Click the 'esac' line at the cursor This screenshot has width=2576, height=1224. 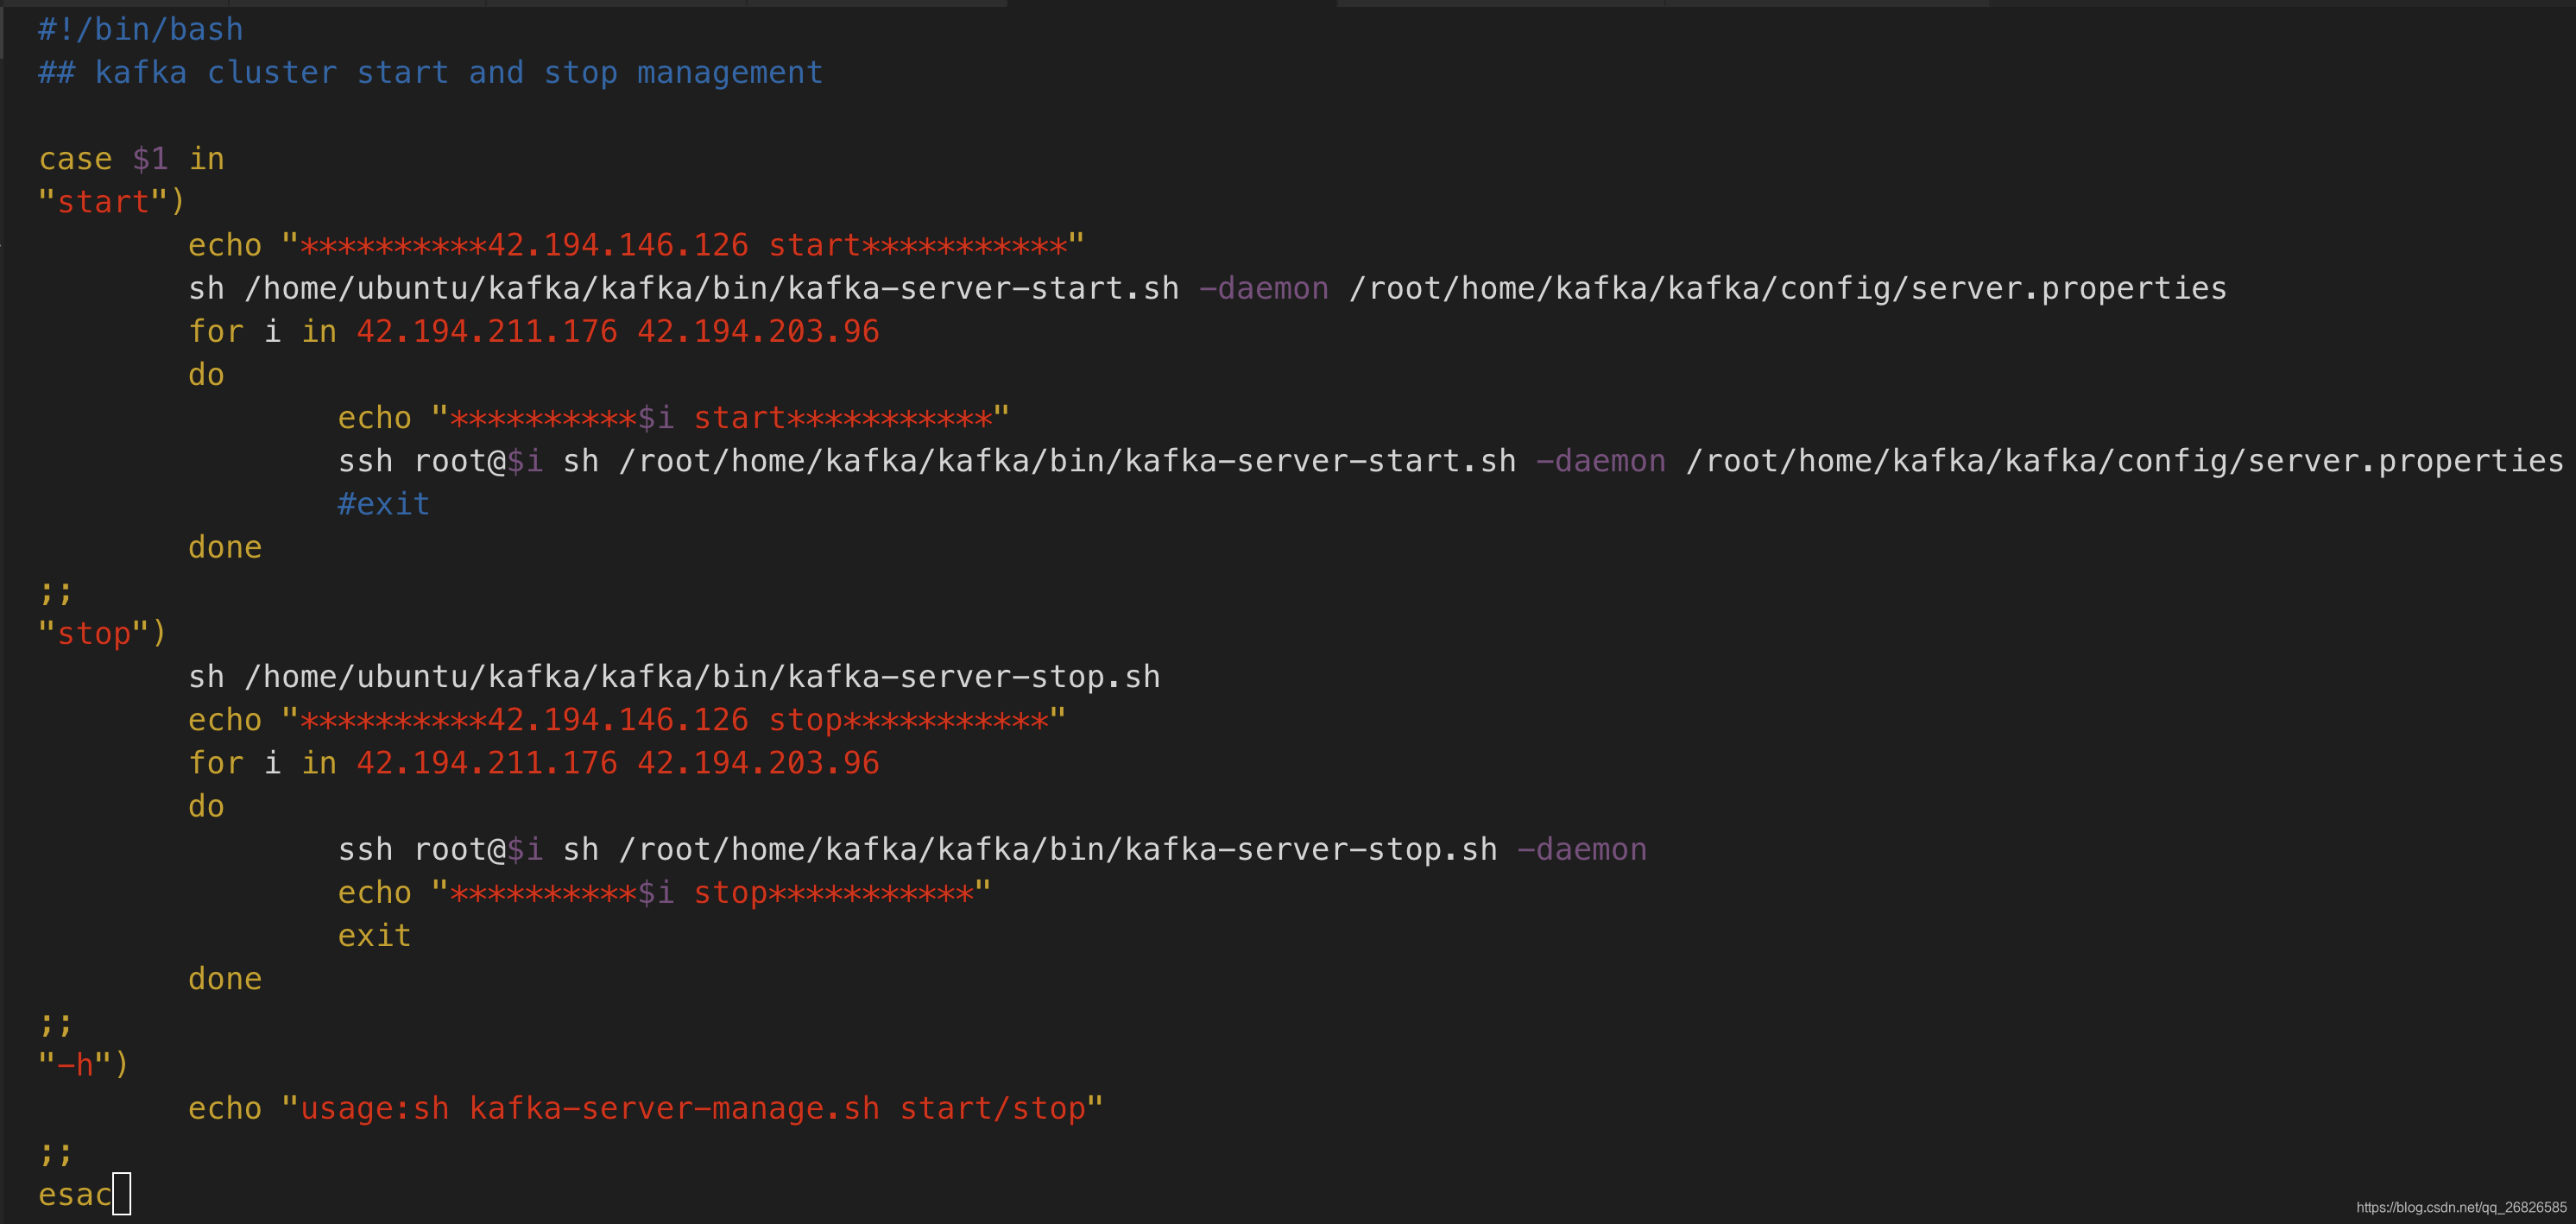pos(75,1194)
